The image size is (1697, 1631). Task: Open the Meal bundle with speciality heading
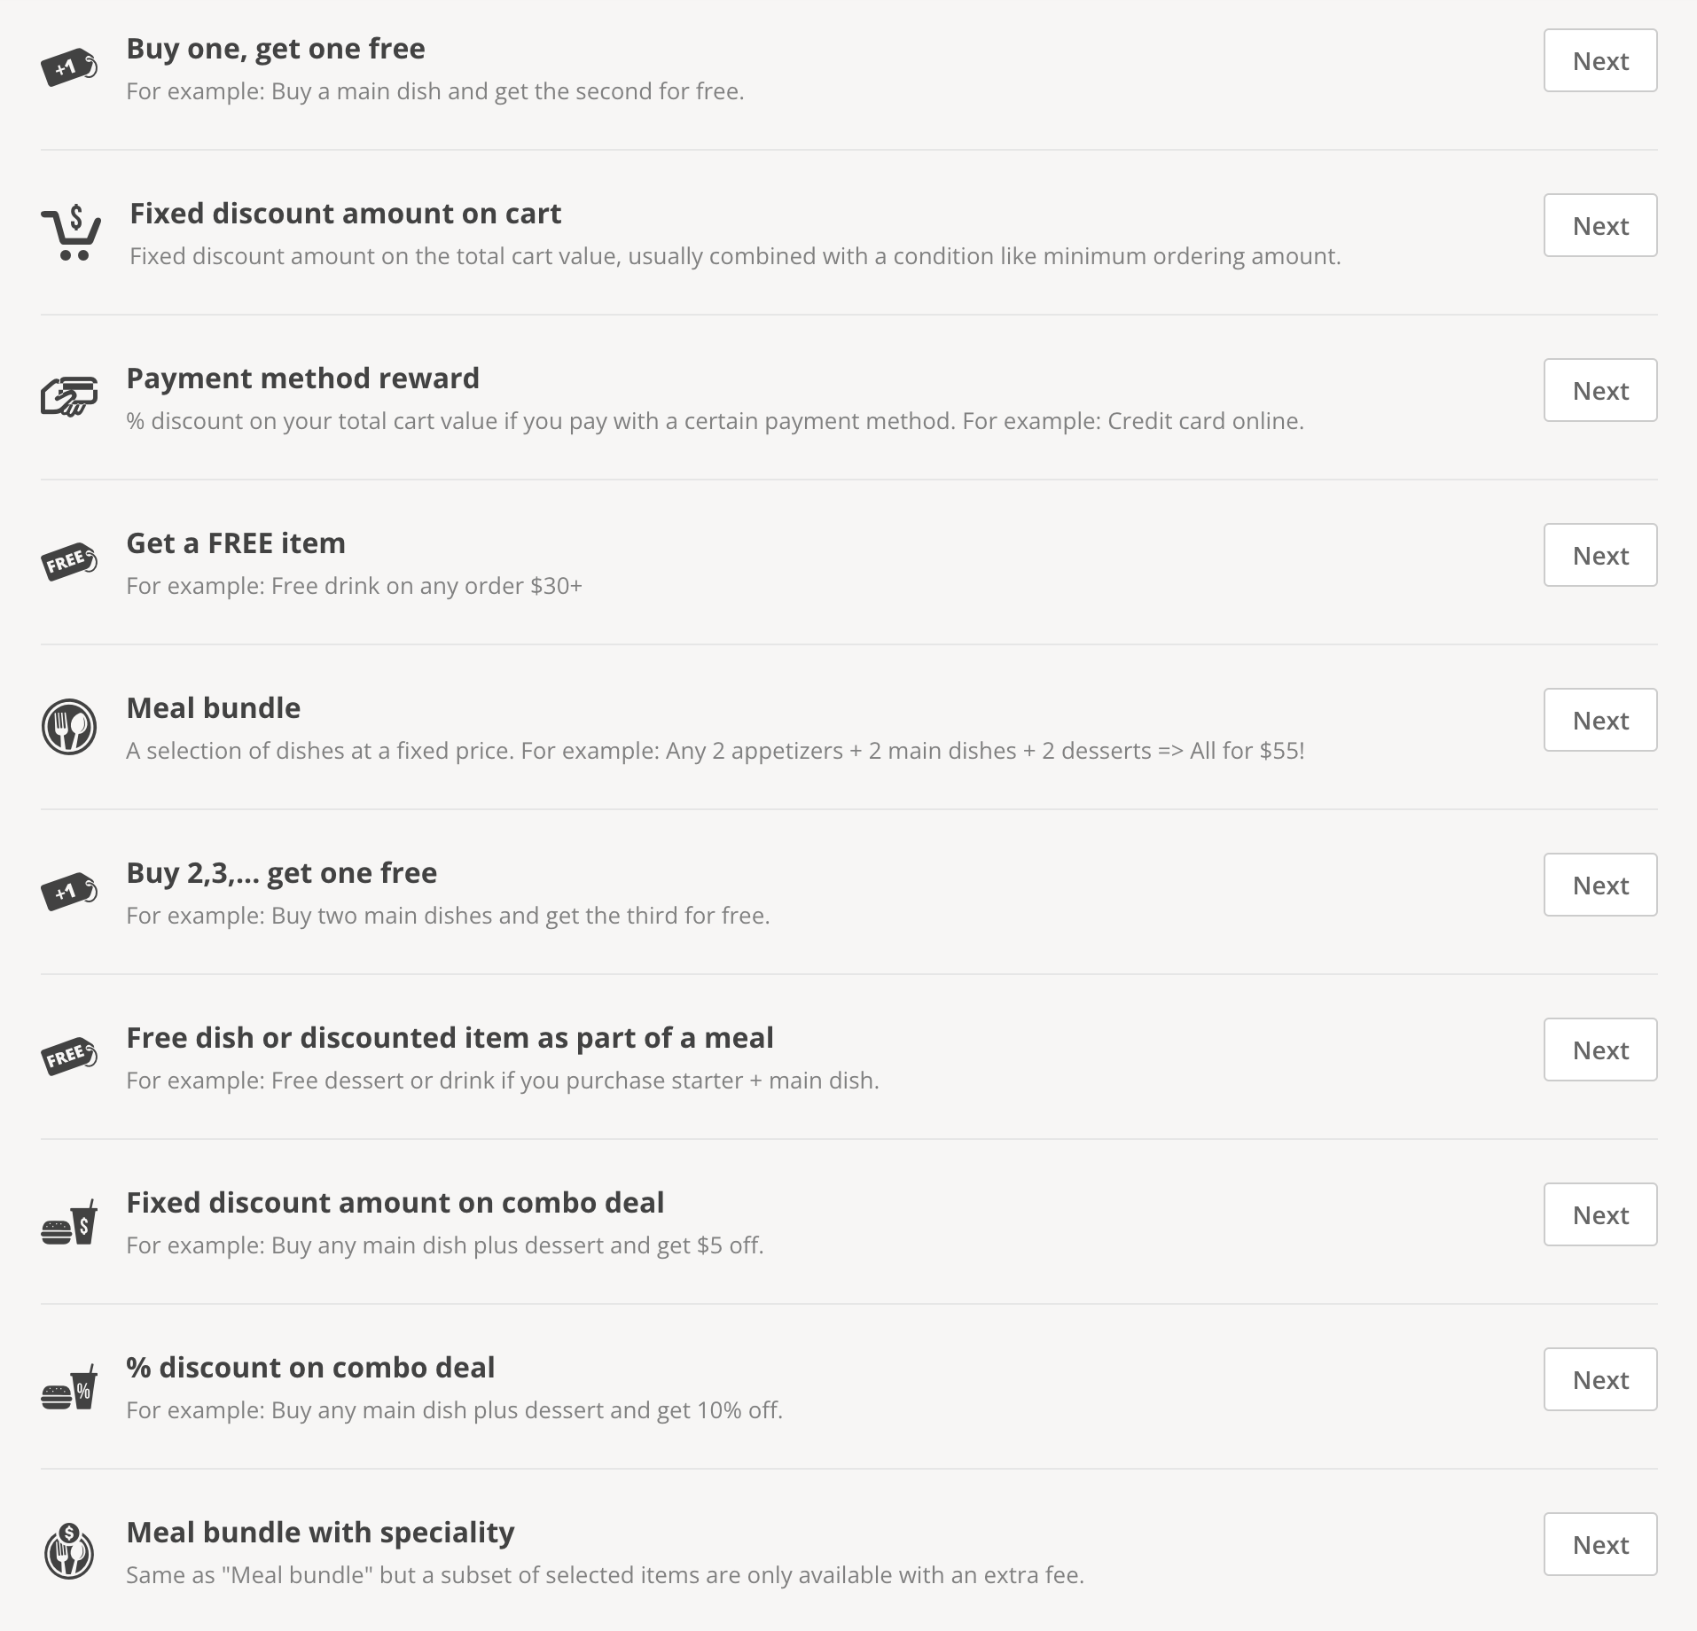(320, 1532)
